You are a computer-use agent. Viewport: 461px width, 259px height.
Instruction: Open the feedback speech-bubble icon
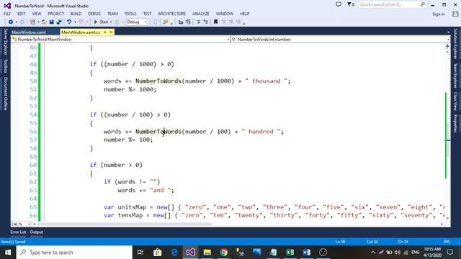[x=339, y=4]
